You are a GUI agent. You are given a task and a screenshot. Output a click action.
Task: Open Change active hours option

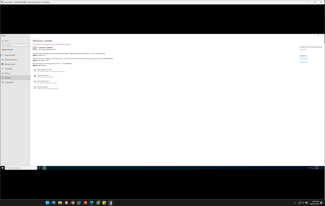click(43, 76)
